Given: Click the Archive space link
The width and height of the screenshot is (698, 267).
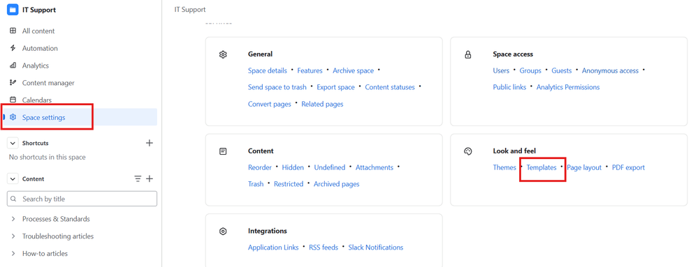Looking at the screenshot, I should click(x=353, y=70).
